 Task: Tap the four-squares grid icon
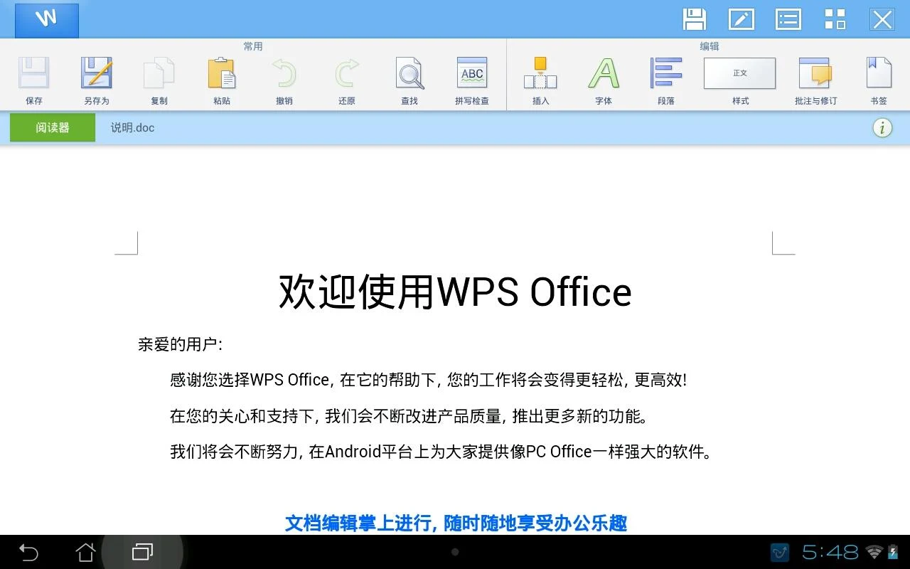835,19
